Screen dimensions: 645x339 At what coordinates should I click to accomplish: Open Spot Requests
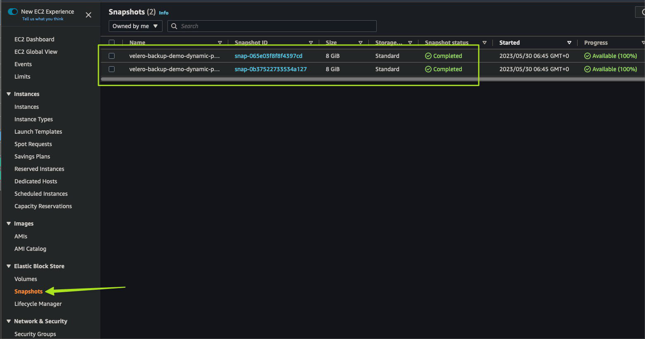(x=33, y=144)
